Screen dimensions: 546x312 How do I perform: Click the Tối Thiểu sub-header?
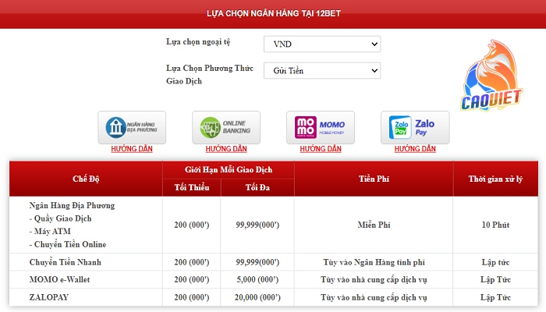(192, 187)
